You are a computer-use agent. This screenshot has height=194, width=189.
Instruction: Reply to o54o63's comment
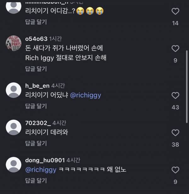point(36,69)
